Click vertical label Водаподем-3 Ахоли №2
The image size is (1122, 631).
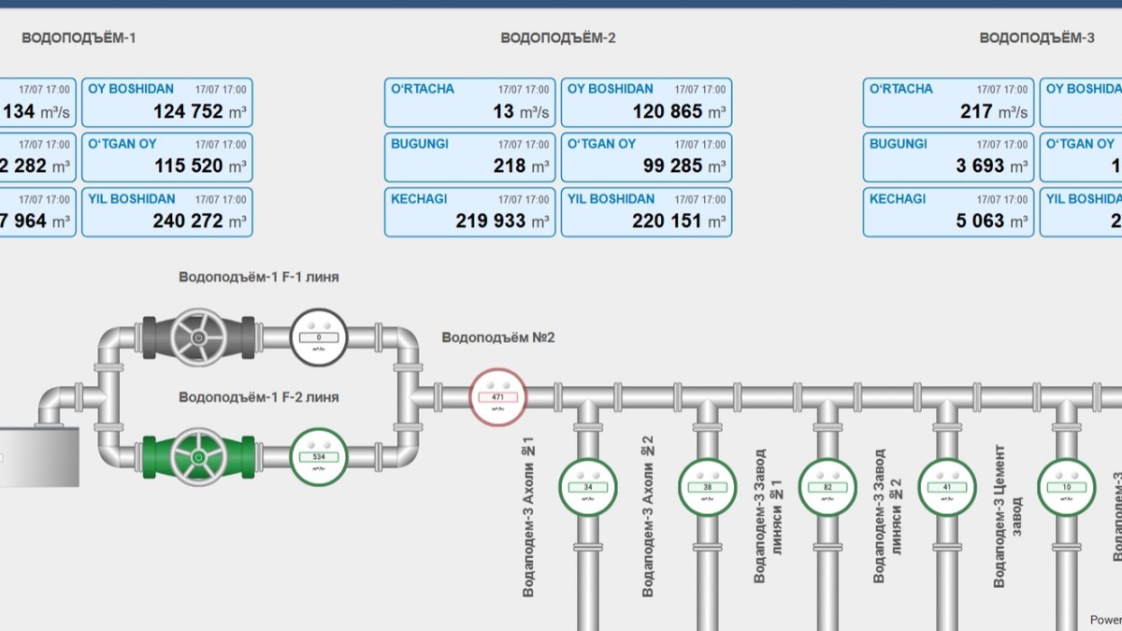648,516
